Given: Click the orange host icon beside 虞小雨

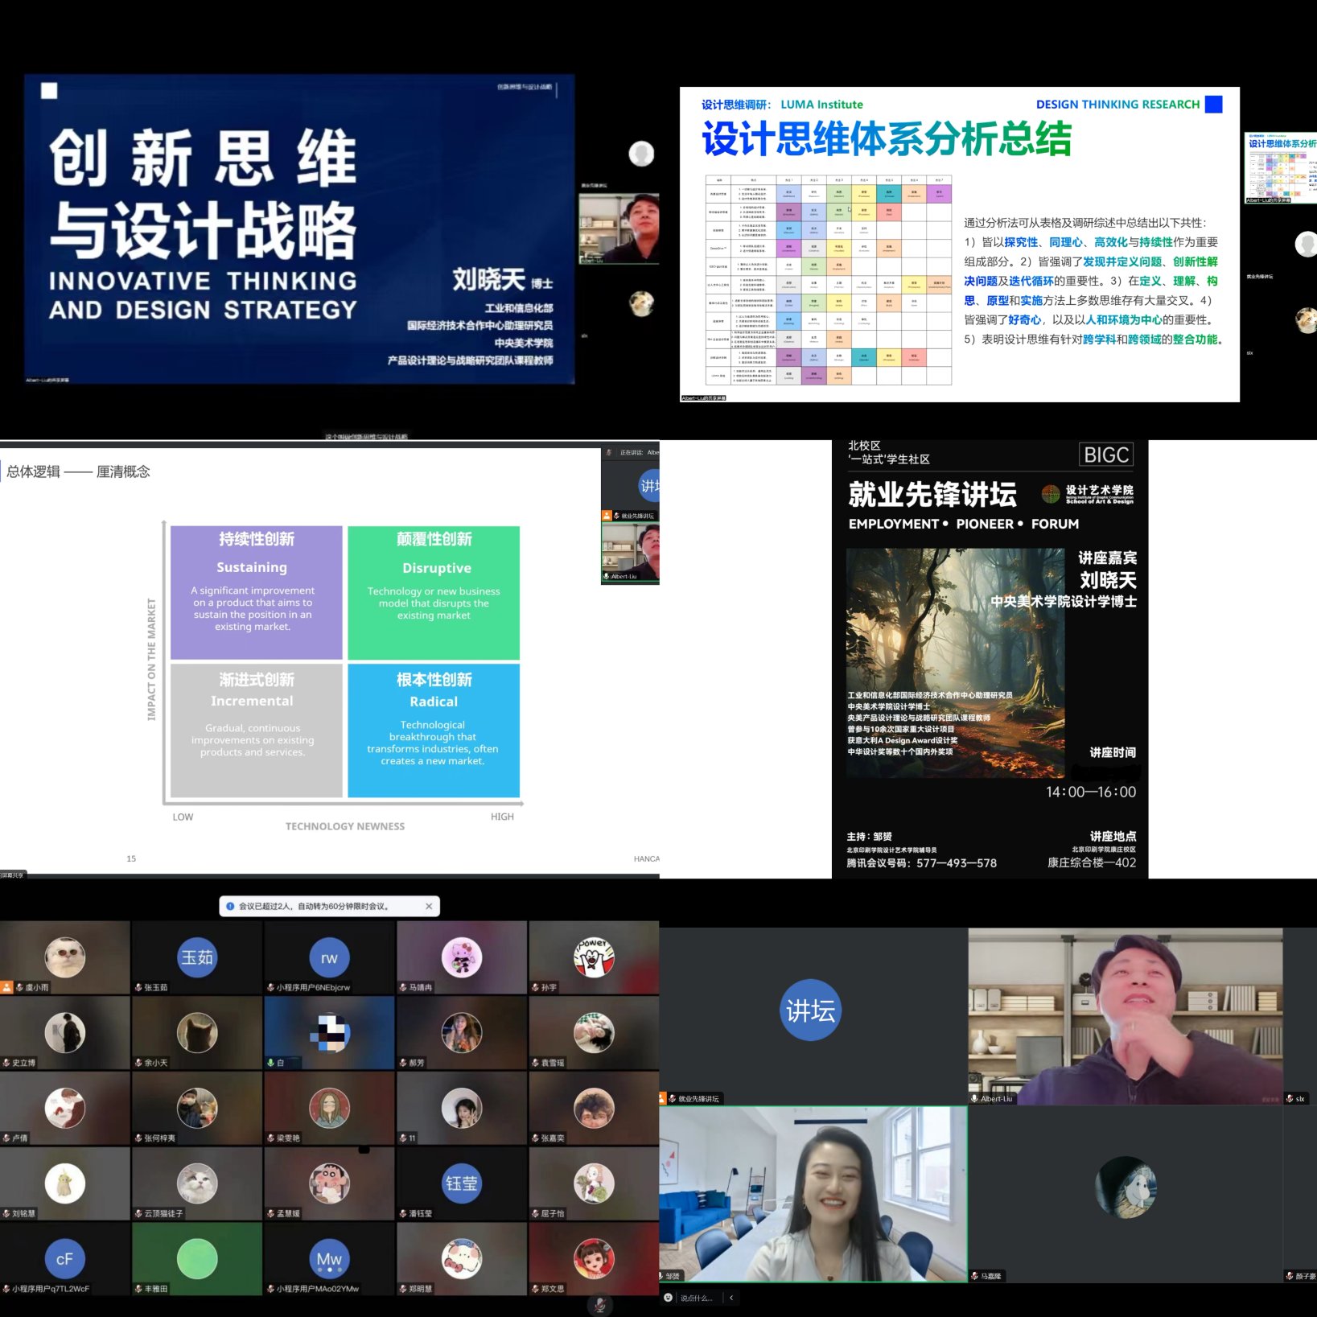Looking at the screenshot, I should coord(6,987).
